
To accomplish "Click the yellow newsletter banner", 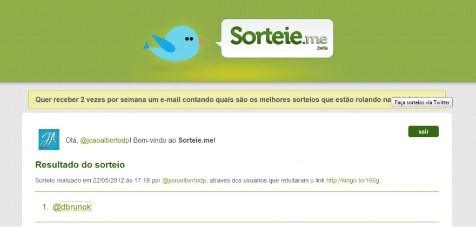I will click(x=237, y=99).
